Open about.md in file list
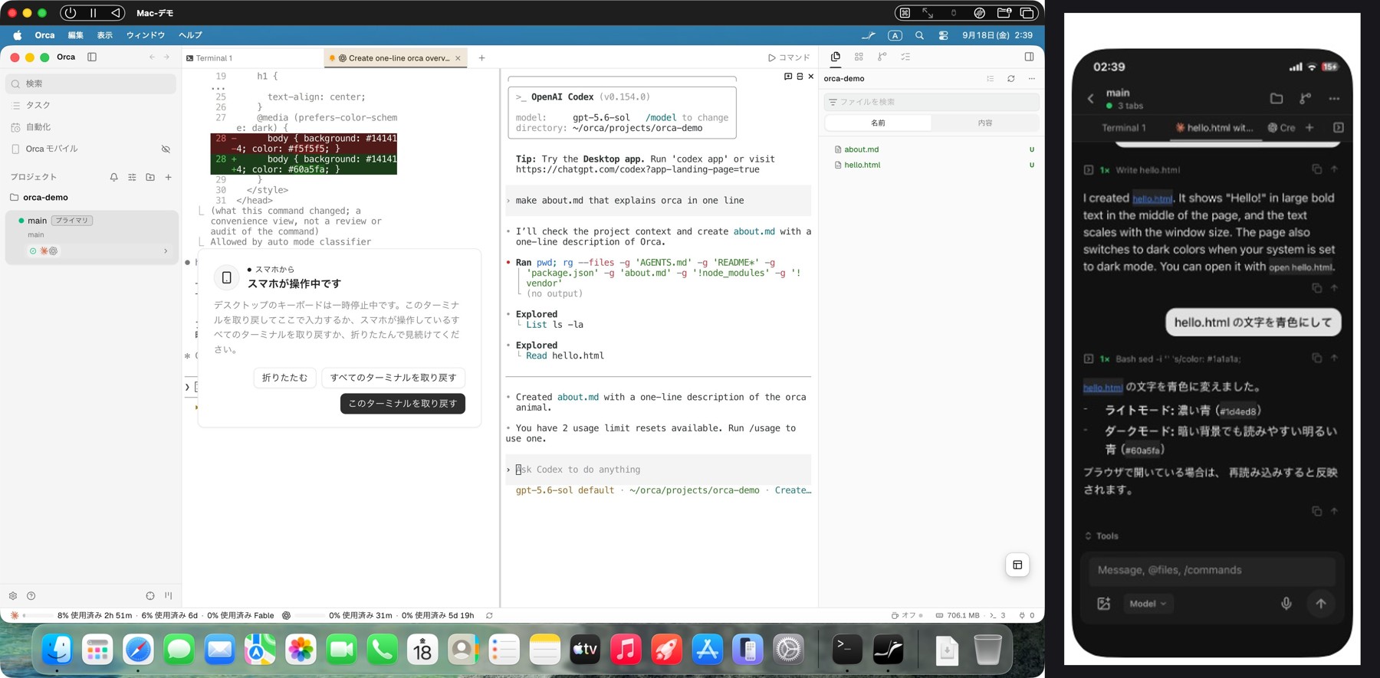 [932, 149]
